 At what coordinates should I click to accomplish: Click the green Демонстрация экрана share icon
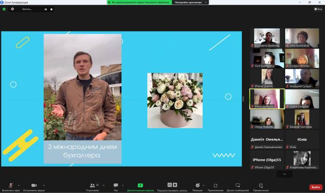click(140, 186)
